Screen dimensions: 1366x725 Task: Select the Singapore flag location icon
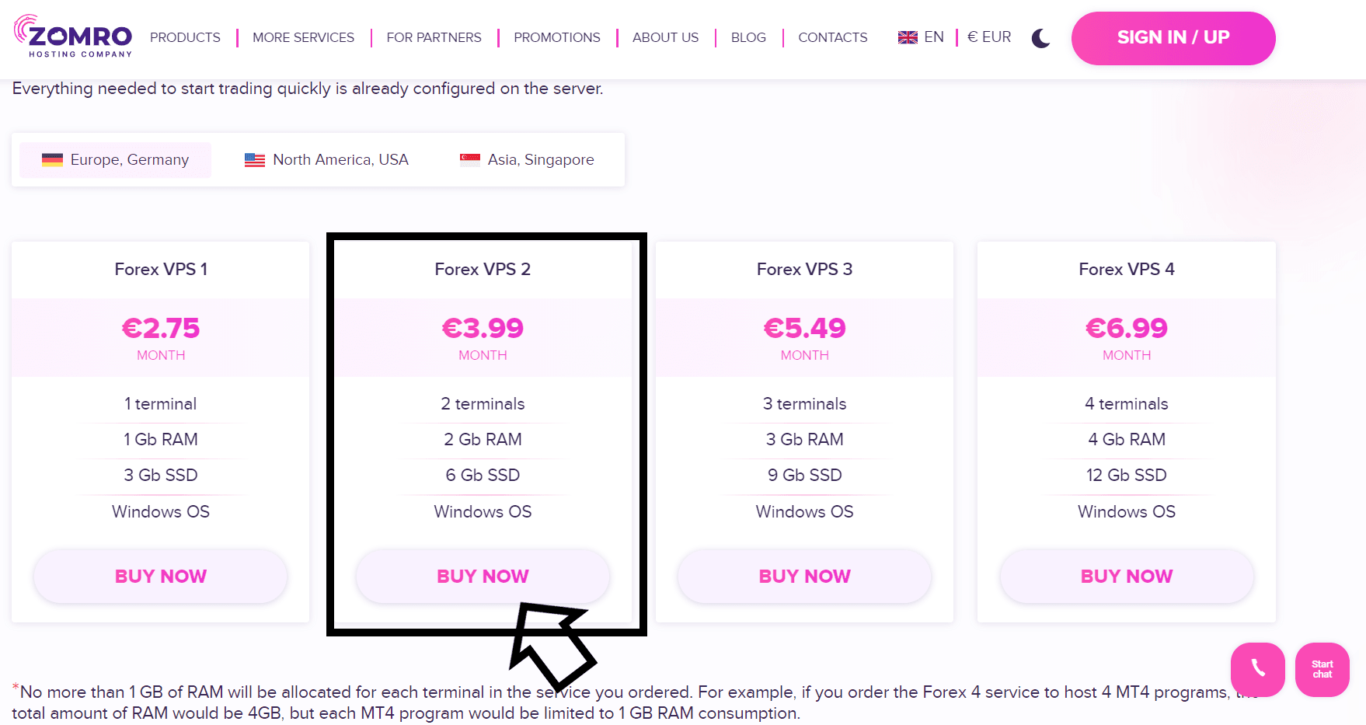coord(469,160)
